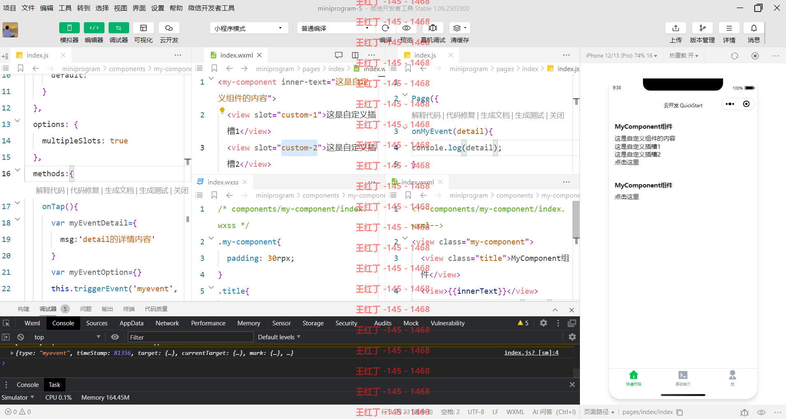Open the top context selector dropdown

[67, 337]
